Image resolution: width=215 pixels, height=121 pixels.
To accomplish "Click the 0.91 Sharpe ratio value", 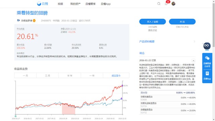I will pos(101,48).
